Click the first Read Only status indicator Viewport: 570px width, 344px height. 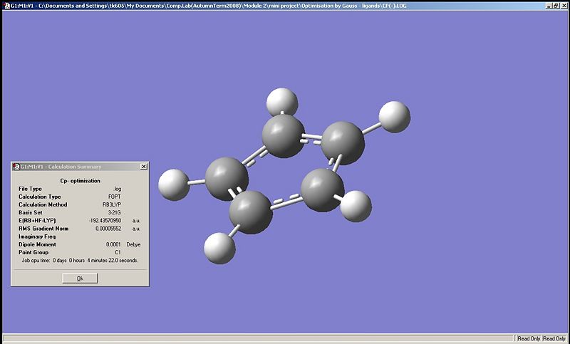pyautogui.click(x=528, y=338)
